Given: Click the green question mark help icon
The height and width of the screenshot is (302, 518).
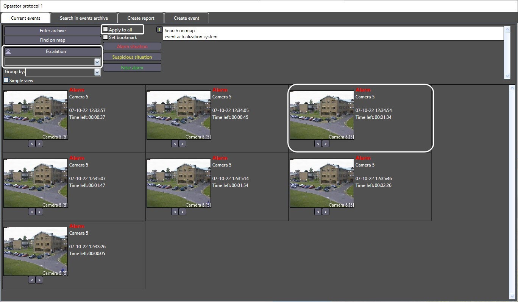Looking at the screenshot, I should 159,30.
